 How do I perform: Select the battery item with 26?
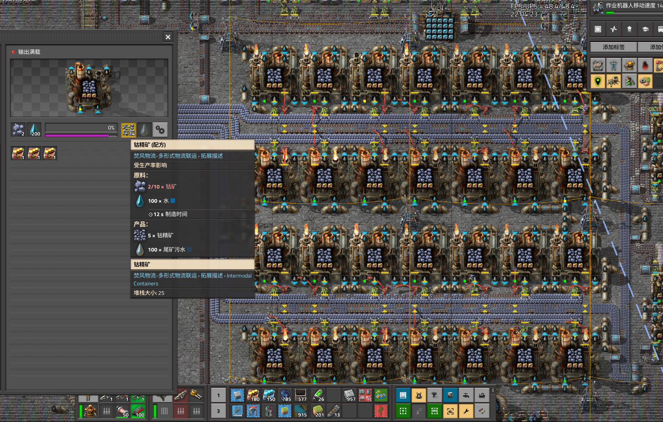pyautogui.click(x=318, y=395)
